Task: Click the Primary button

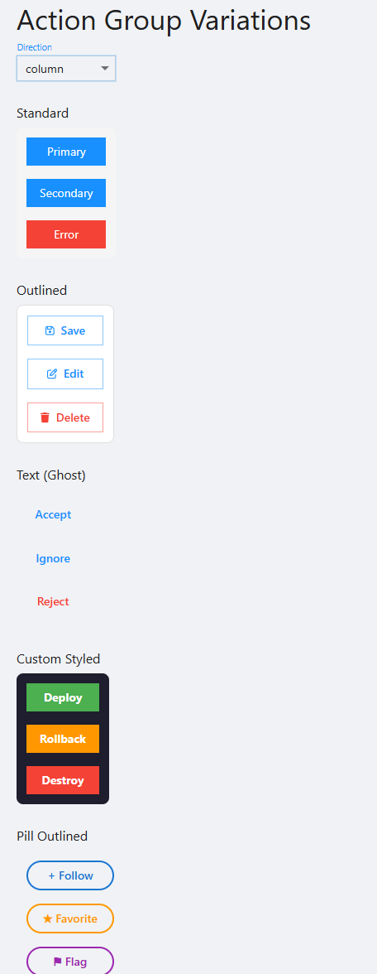Action: click(66, 152)
